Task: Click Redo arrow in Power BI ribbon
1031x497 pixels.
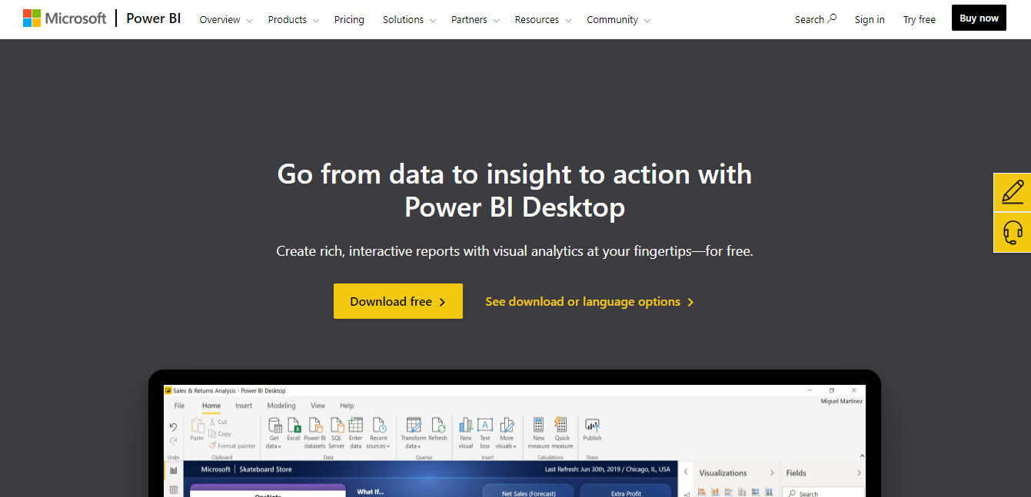Action: [x=173, y=441]
